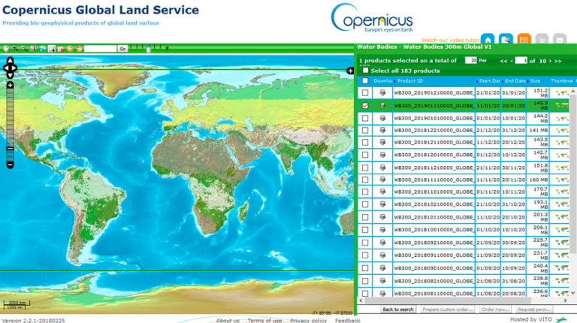Select the zoom to box tool
The image size is (577, 323).
tap(33, 49)
